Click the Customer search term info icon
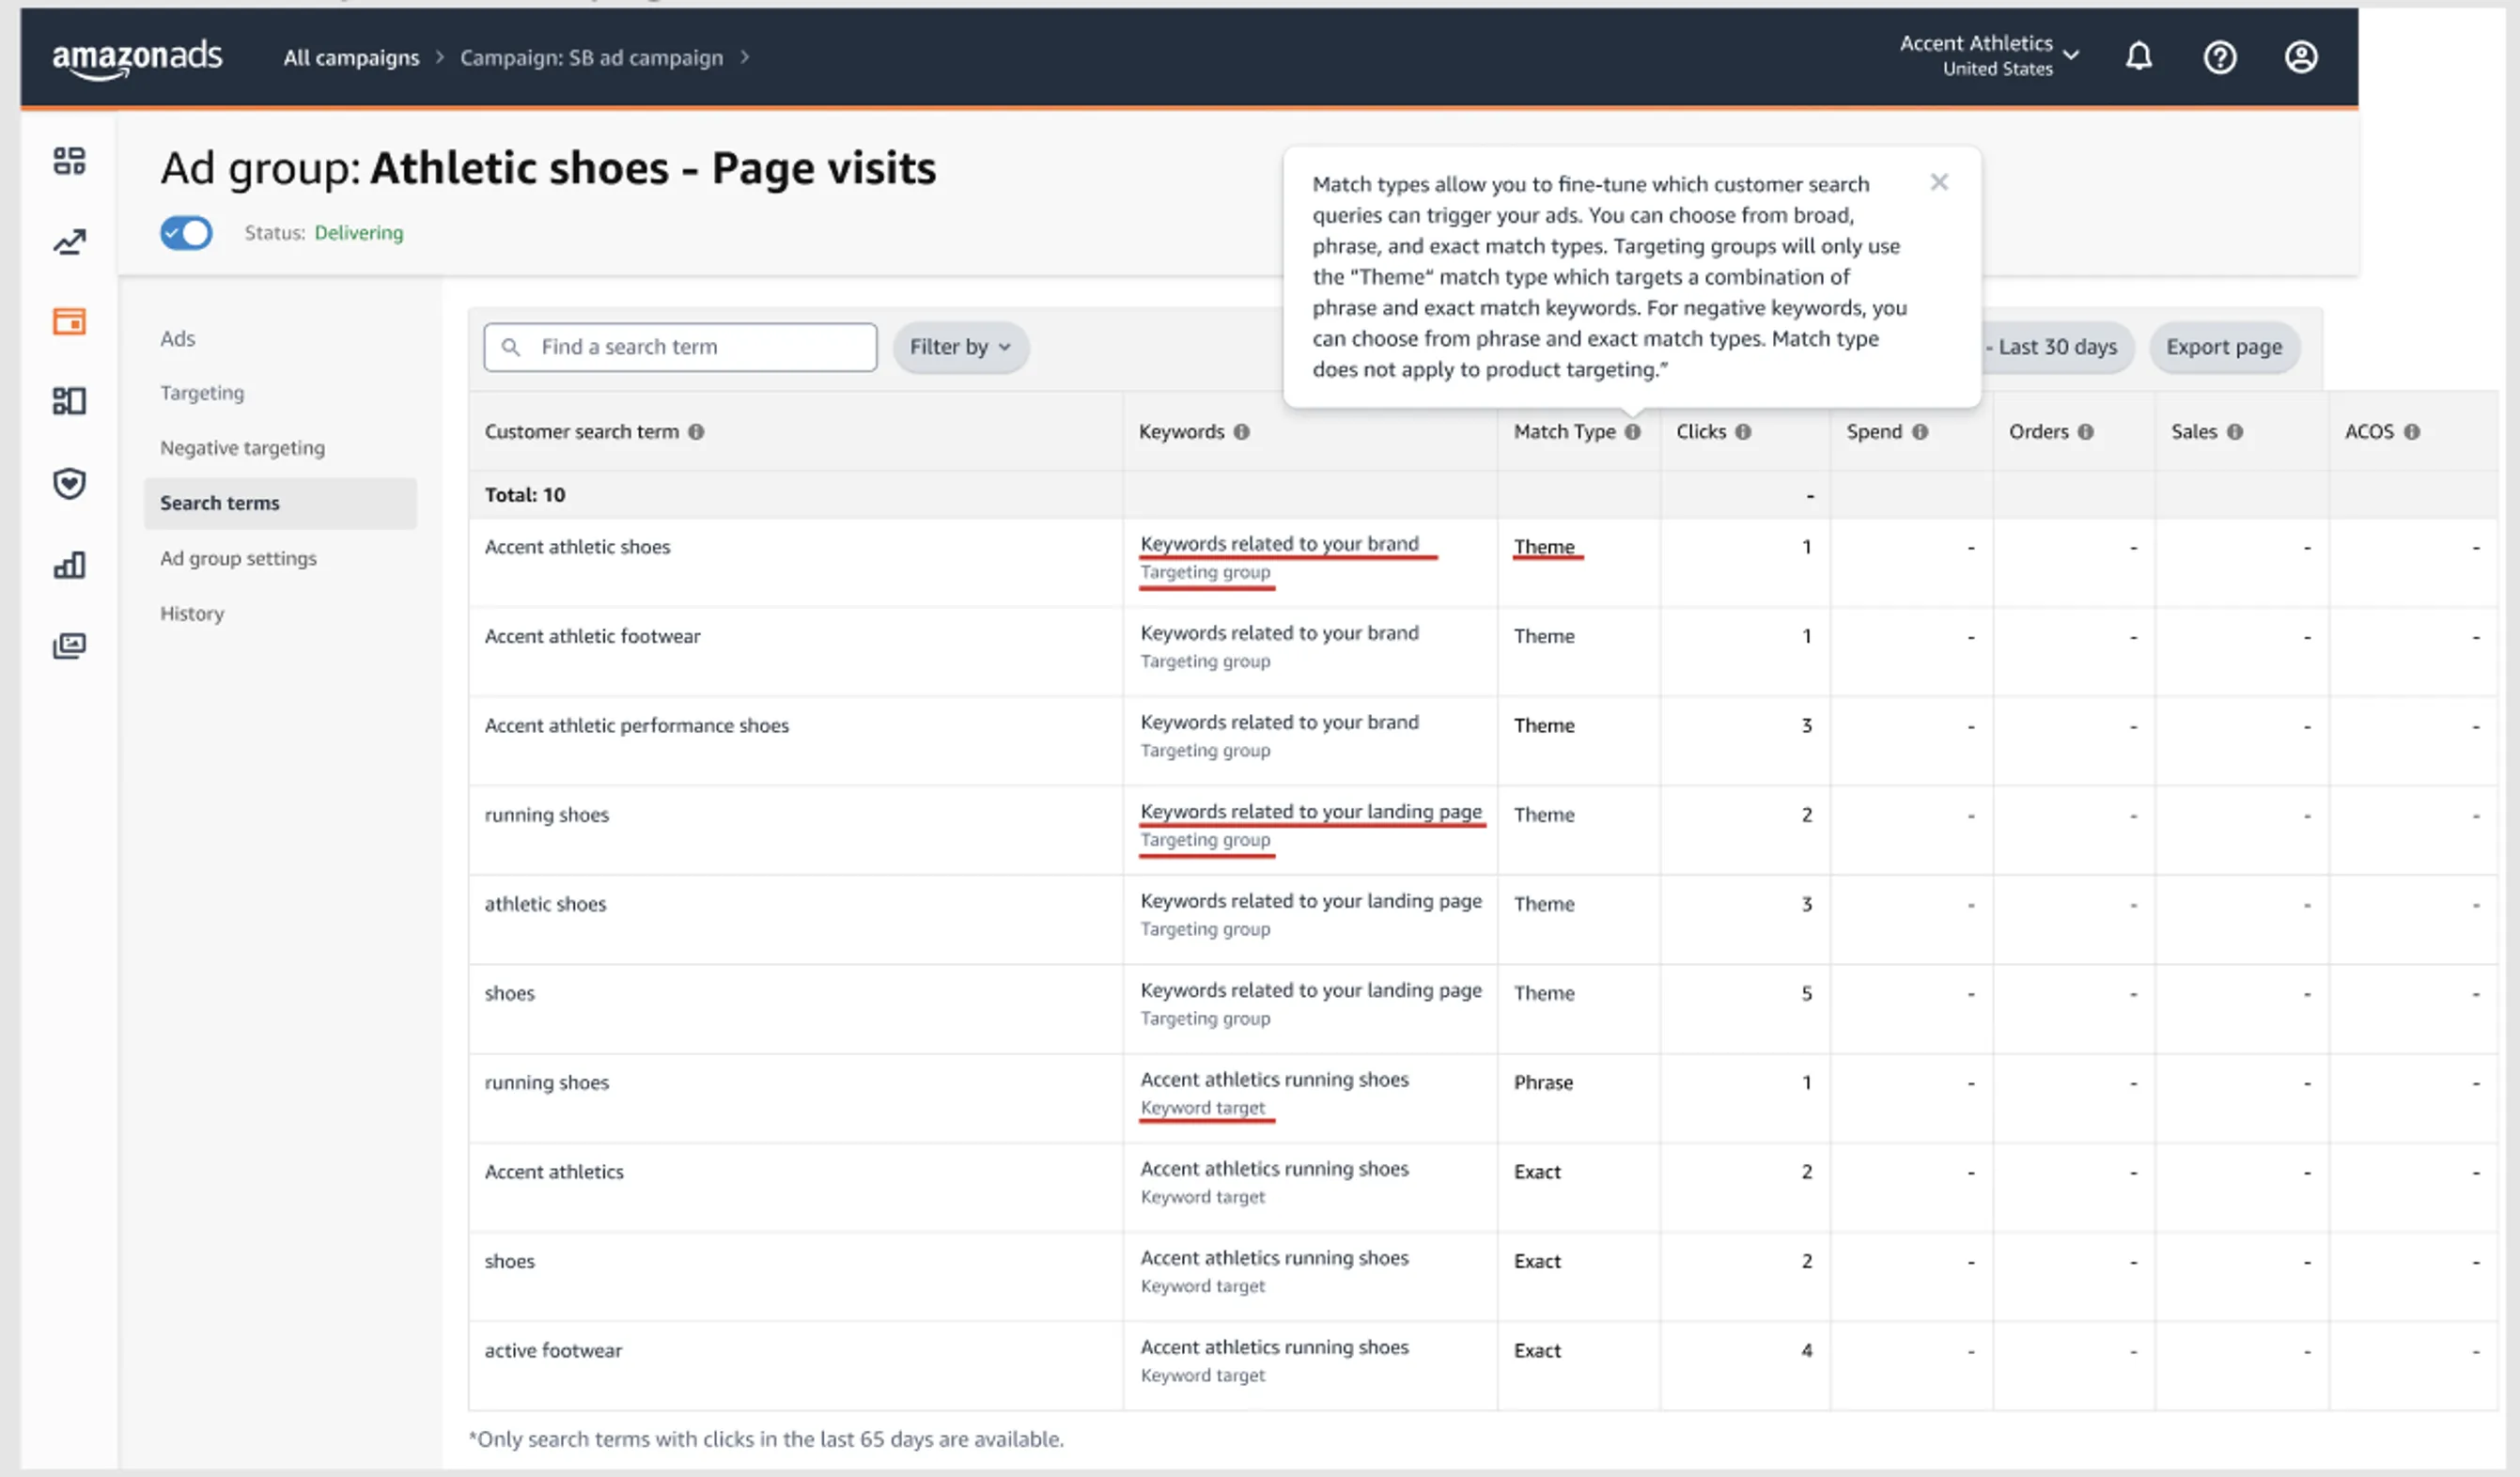Screen dimensions: 2520x1477 pyautogui.click(x=696, y=432)
